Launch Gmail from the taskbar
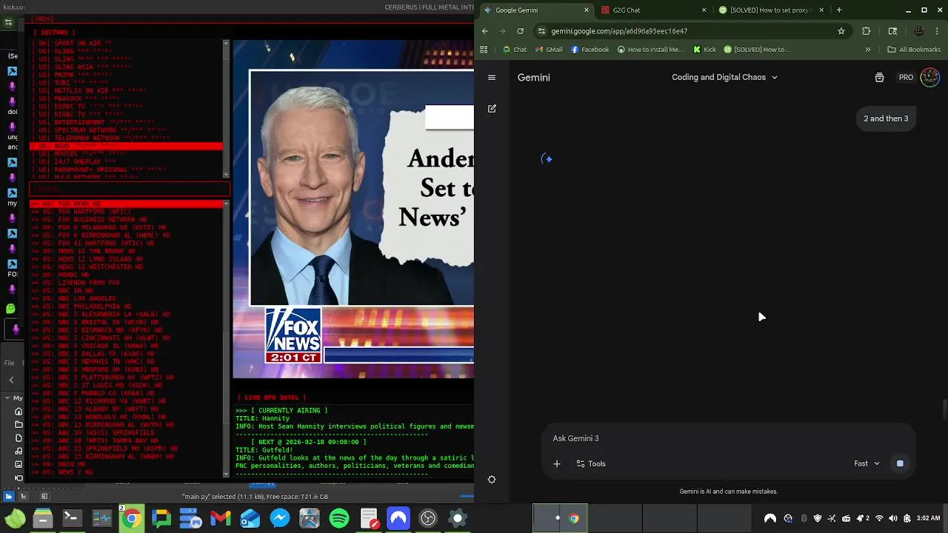This screenshot has height=533, width=948. pyautogui.click(x=221, y=518)
